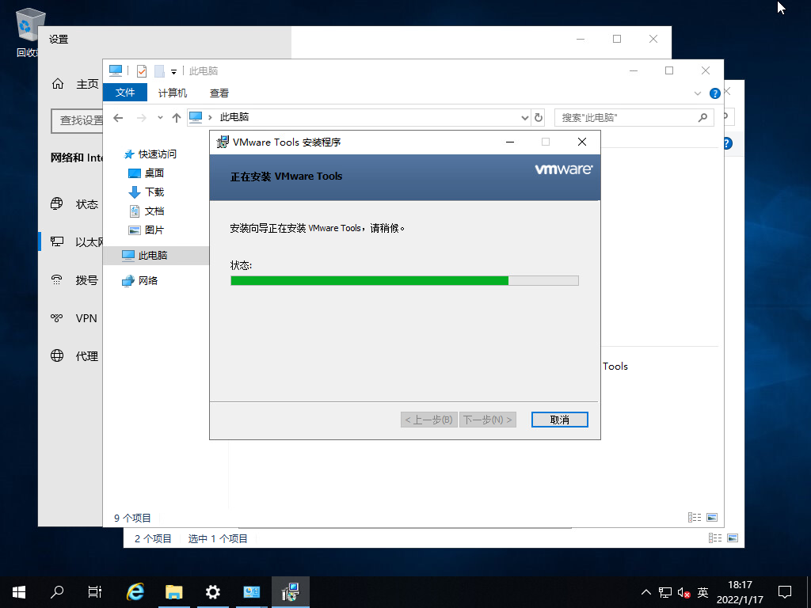Open Windows Start menu
Viewport: 811px width, 608px height.
[19, 592]
